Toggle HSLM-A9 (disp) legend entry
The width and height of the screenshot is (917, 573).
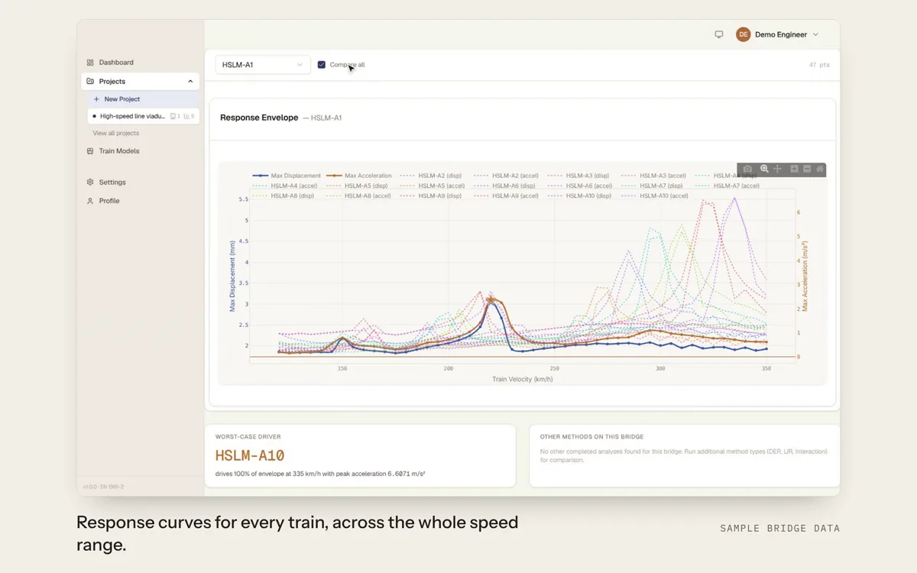430,196
